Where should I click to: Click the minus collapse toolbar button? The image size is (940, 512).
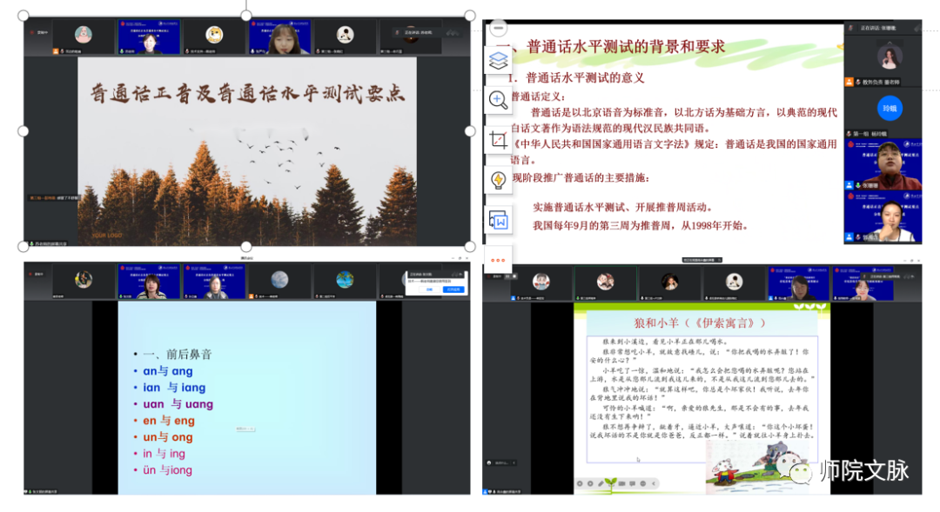pyautogui.click(x=498, y=27)
